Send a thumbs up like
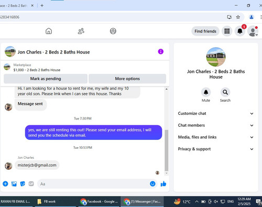262x207 pixels. 163,184
